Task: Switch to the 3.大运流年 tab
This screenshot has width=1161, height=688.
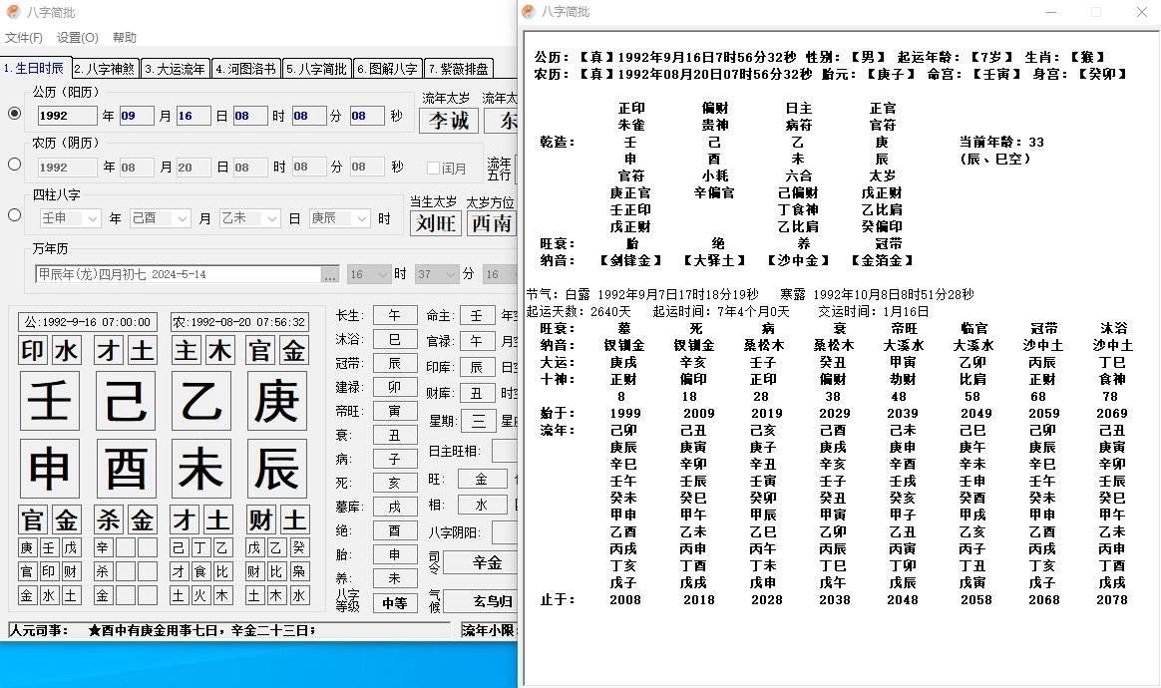Action: 175,68
